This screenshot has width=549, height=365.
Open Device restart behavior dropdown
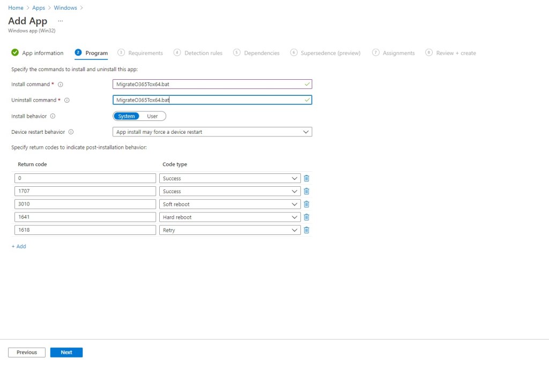[x=213, y=132]
